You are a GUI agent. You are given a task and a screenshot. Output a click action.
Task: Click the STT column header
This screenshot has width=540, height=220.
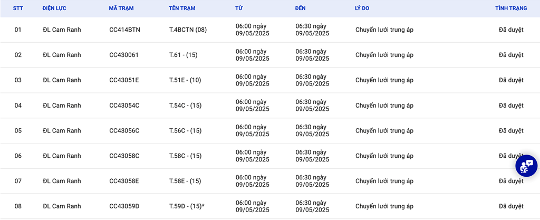click(18, 8)
